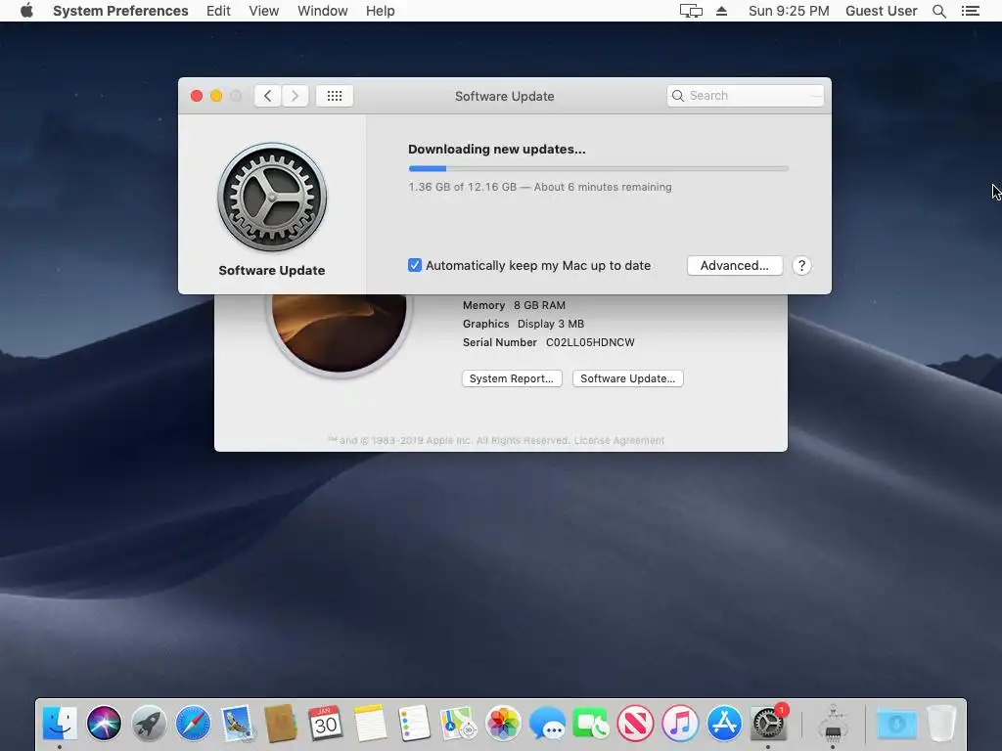The image size is (1002, 751).
Task: Open Launchpad rocket icon
Action: [149, 724]
